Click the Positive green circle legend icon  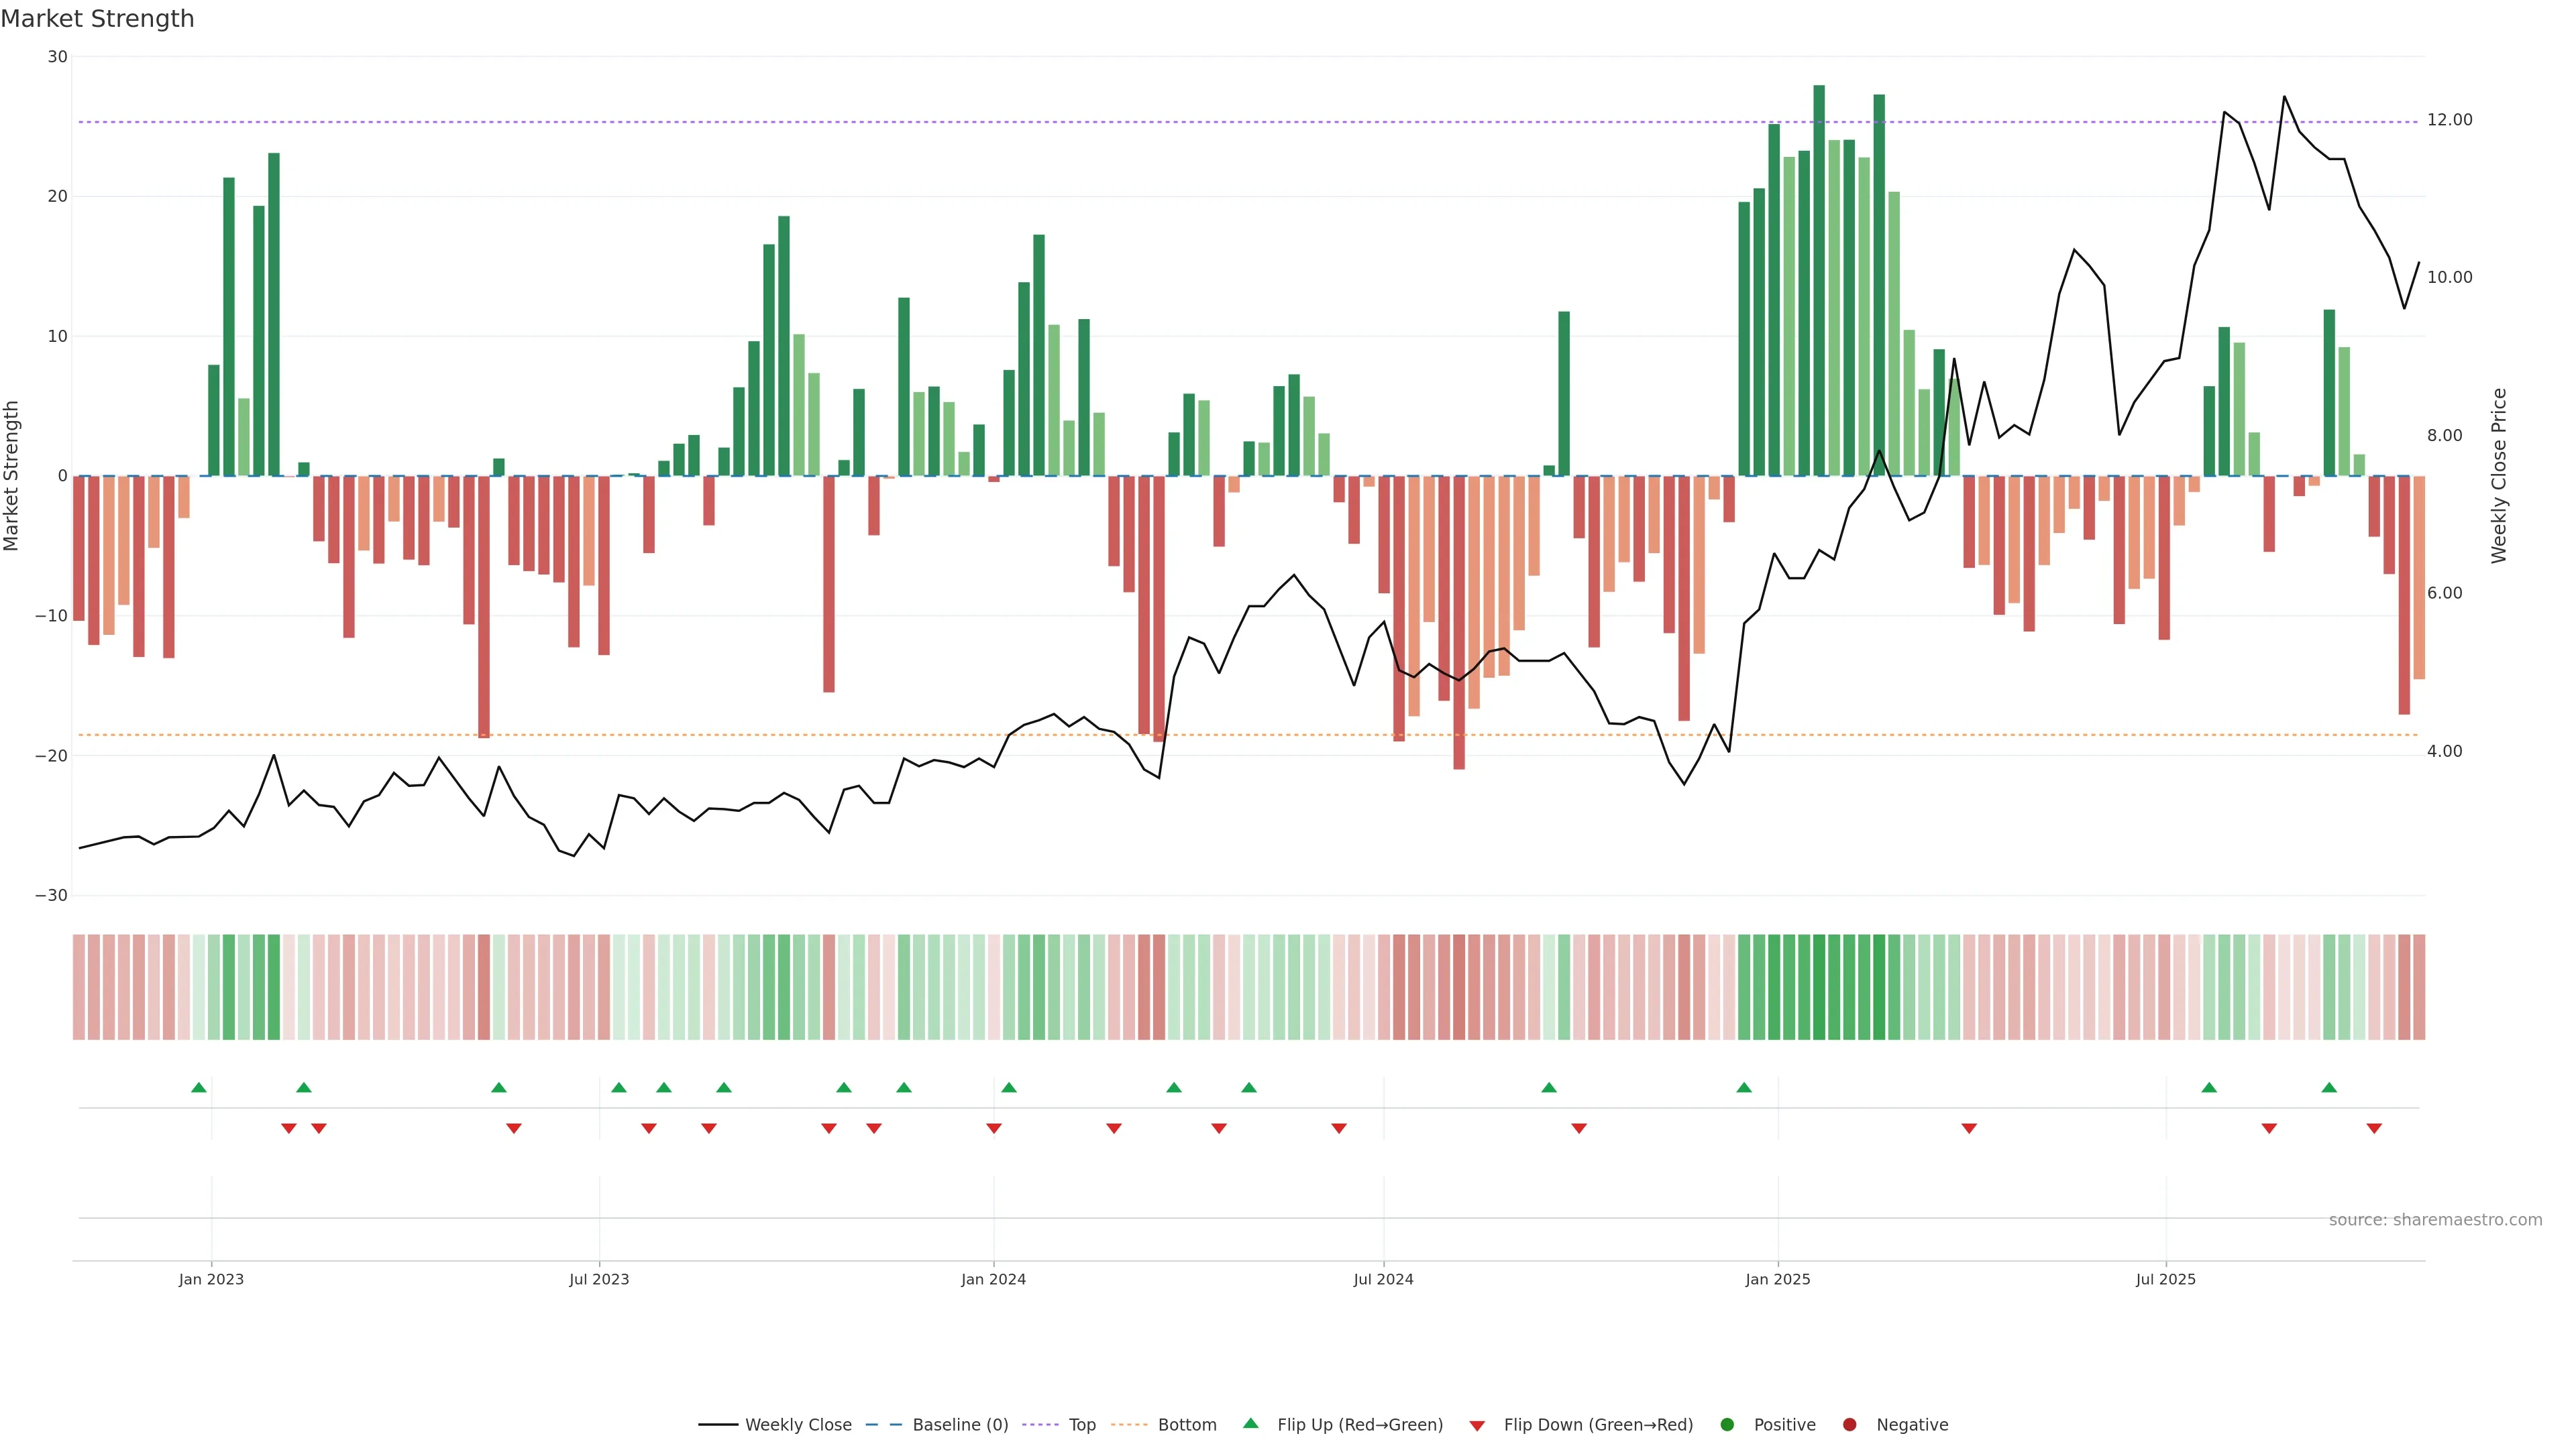(x=1727, y=1425)
